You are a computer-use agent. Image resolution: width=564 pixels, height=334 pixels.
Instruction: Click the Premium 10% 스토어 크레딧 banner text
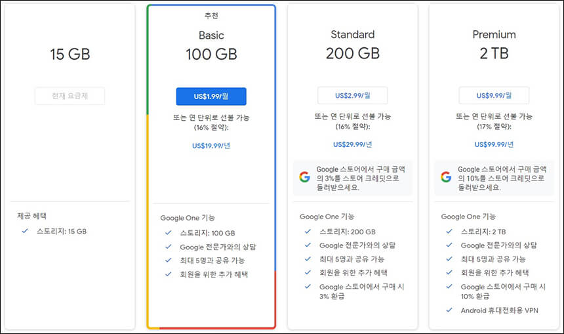pyautogui.click(x=502, y=178)
